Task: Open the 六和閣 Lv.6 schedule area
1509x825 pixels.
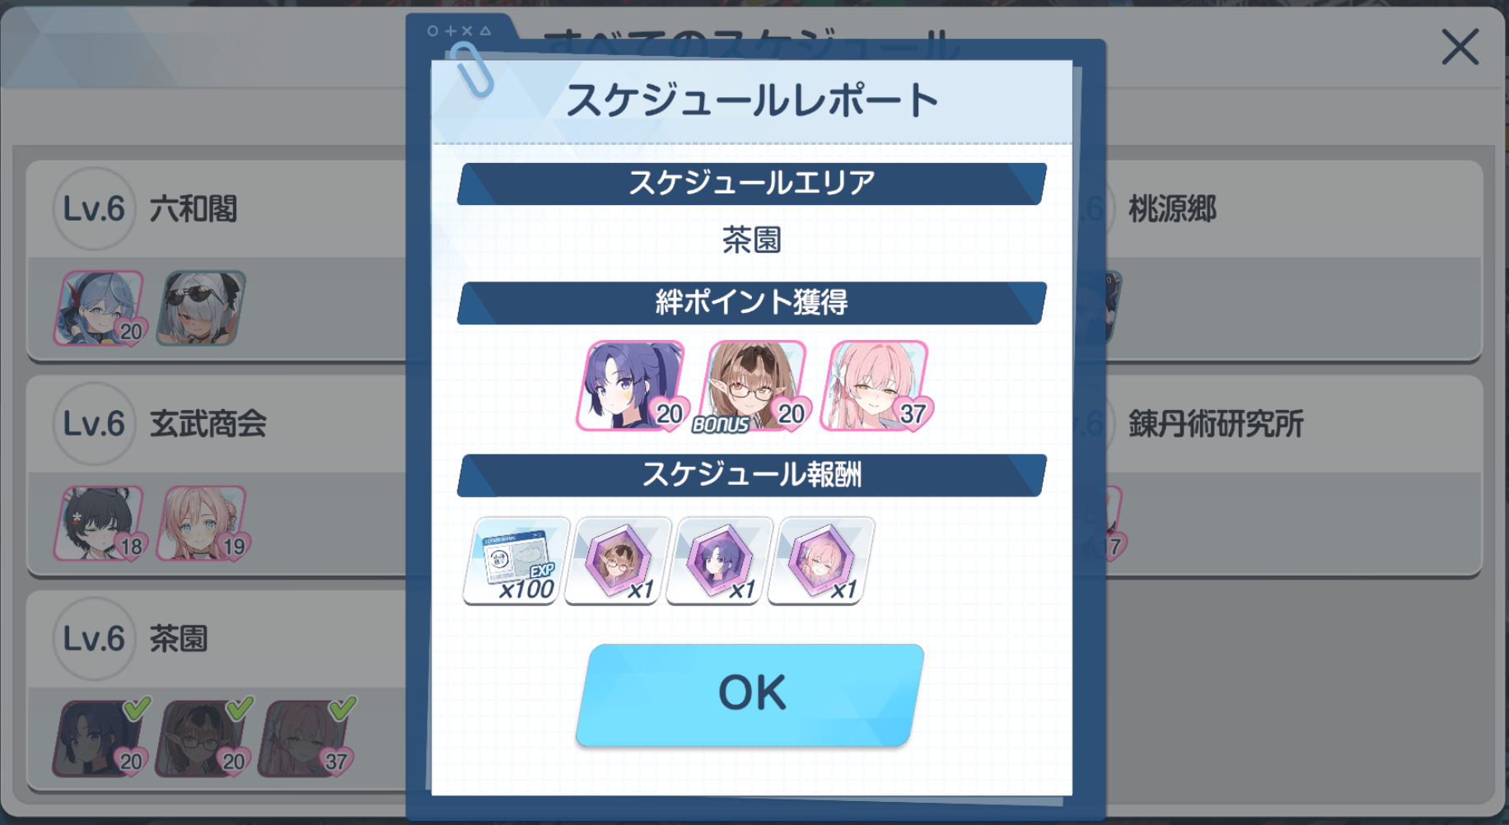Action: click(218, 260)
